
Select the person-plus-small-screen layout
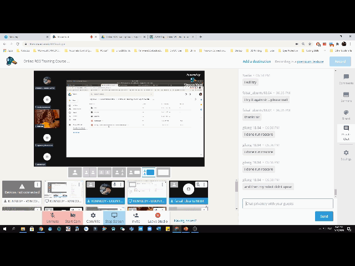[134, 172]
